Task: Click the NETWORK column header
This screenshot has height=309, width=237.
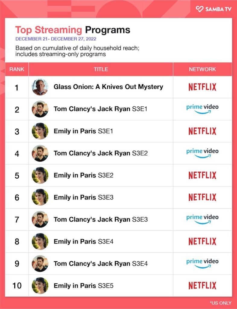Action: click(x=202, y=69)
